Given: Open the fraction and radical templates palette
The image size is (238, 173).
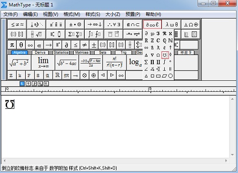Looking at the screenshot, I should pyautogui.click(x=37, y=34).
